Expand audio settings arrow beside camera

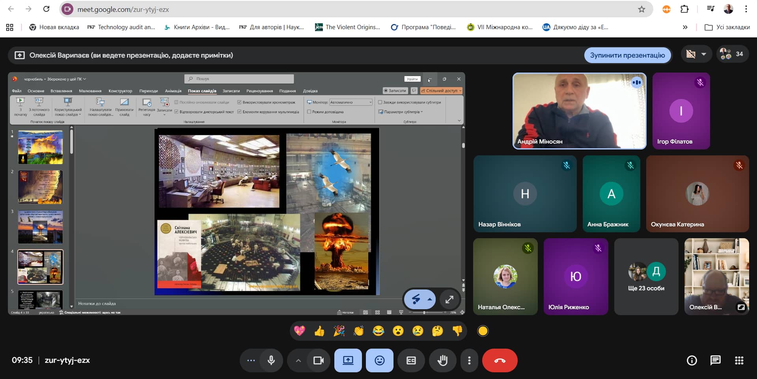coord(298,360)
